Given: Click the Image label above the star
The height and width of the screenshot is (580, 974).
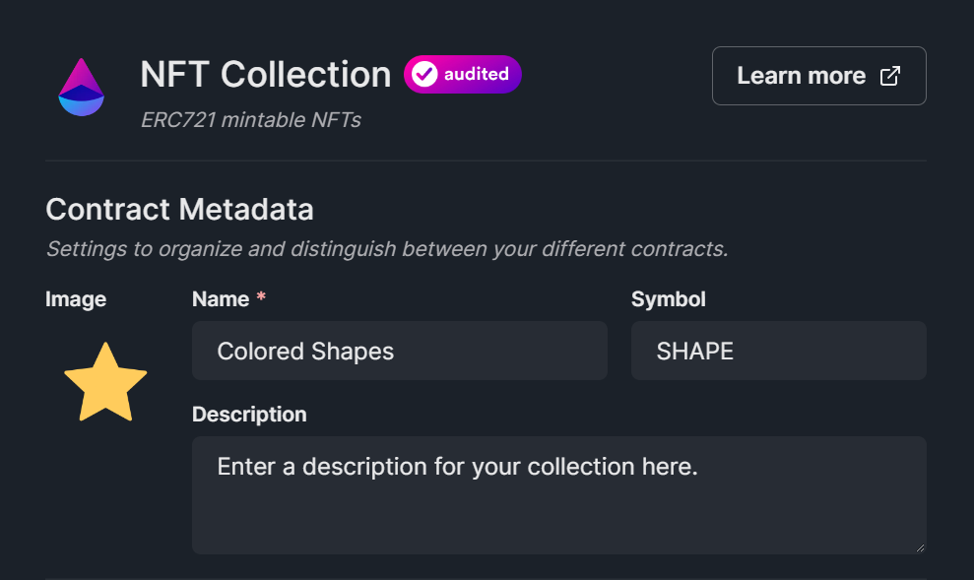Looking at the screenshot, I should pos(76,299).
